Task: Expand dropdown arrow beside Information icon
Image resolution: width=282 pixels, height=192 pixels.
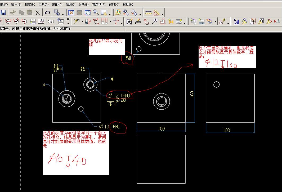Action: click(x=63, y=14)
